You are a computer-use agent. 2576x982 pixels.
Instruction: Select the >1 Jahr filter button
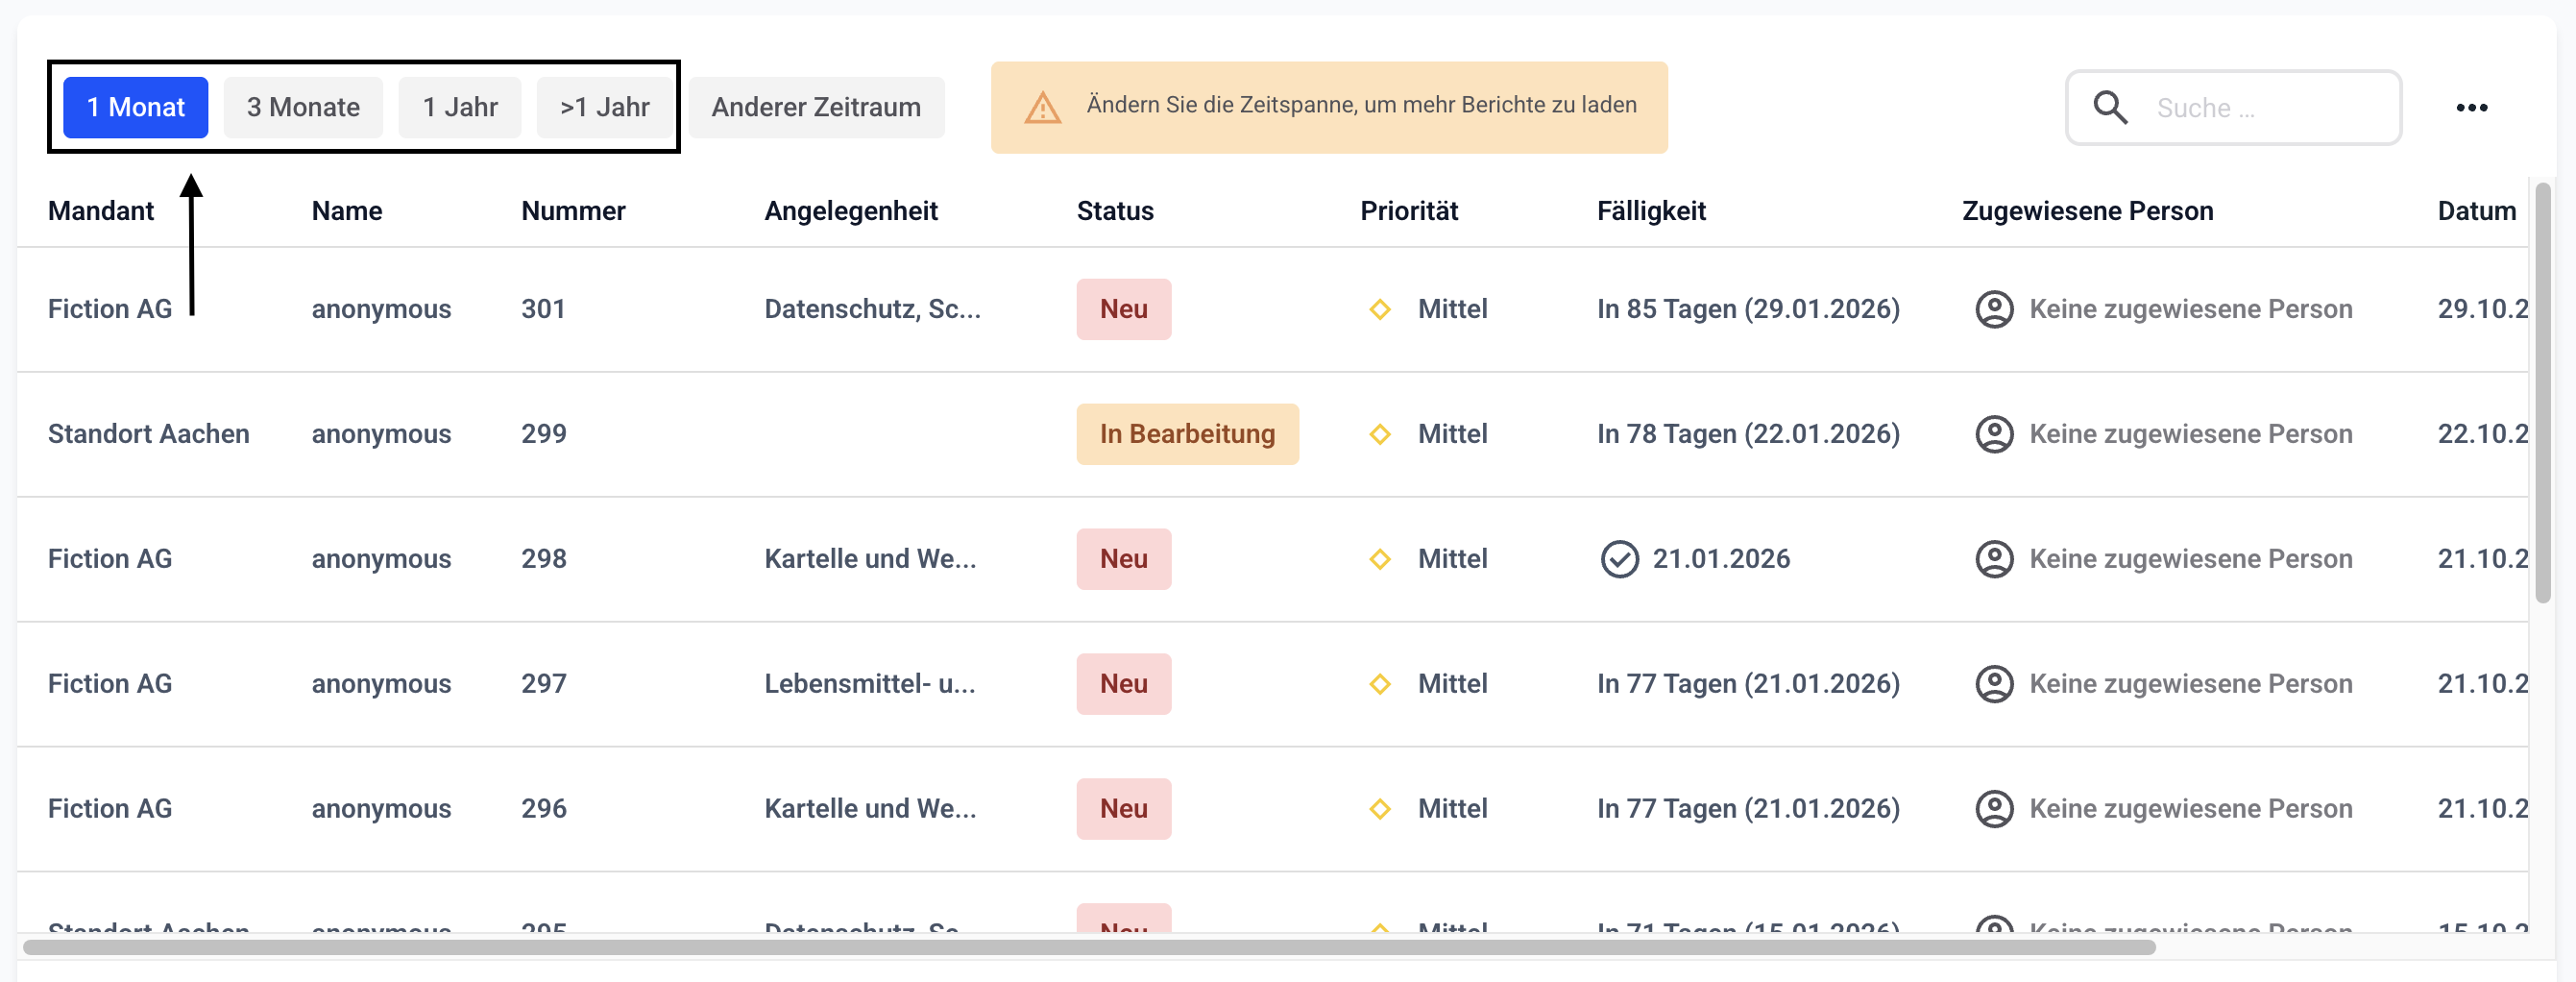pos(604,107)
